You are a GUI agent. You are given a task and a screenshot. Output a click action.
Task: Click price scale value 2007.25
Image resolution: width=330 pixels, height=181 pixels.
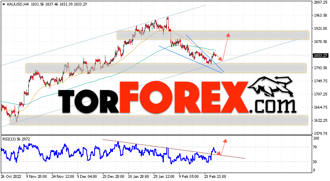click(320, 2)
